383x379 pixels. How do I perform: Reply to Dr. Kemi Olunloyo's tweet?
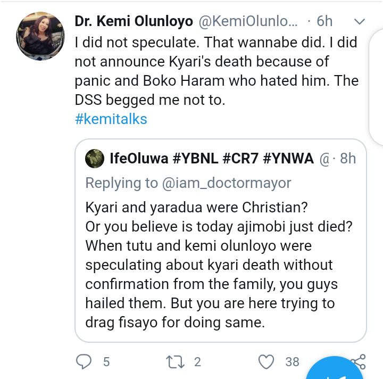point(85,362)
